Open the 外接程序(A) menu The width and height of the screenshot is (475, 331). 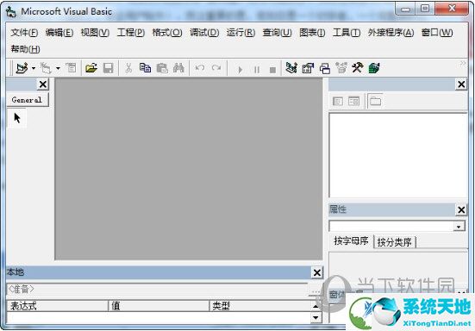391,33
